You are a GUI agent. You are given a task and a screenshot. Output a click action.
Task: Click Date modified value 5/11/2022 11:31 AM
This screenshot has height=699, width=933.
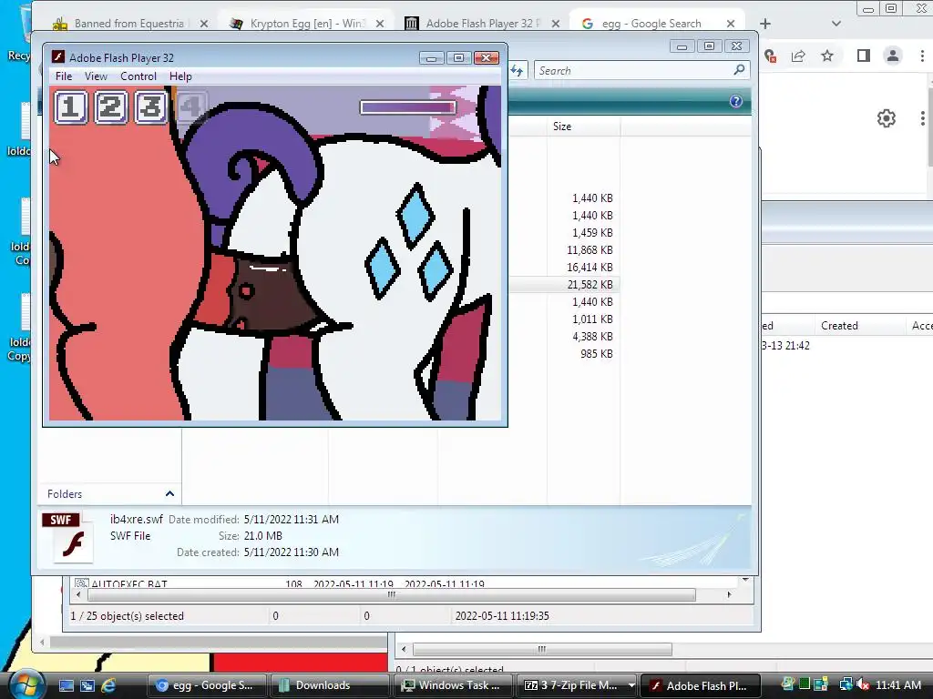tap(291, 519)
